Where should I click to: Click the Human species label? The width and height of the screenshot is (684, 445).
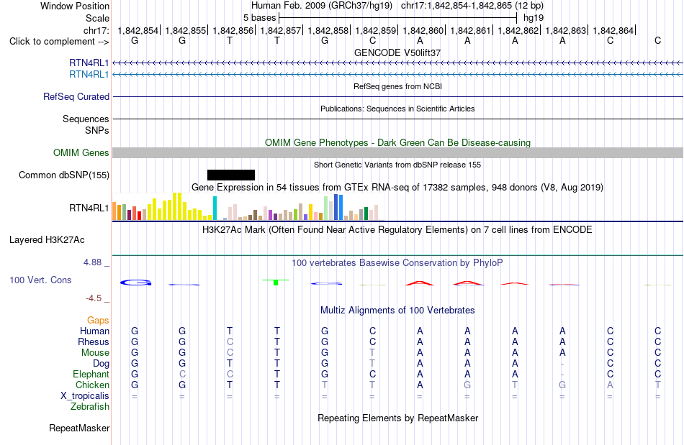pyautogui.click(x=94, y=331)
